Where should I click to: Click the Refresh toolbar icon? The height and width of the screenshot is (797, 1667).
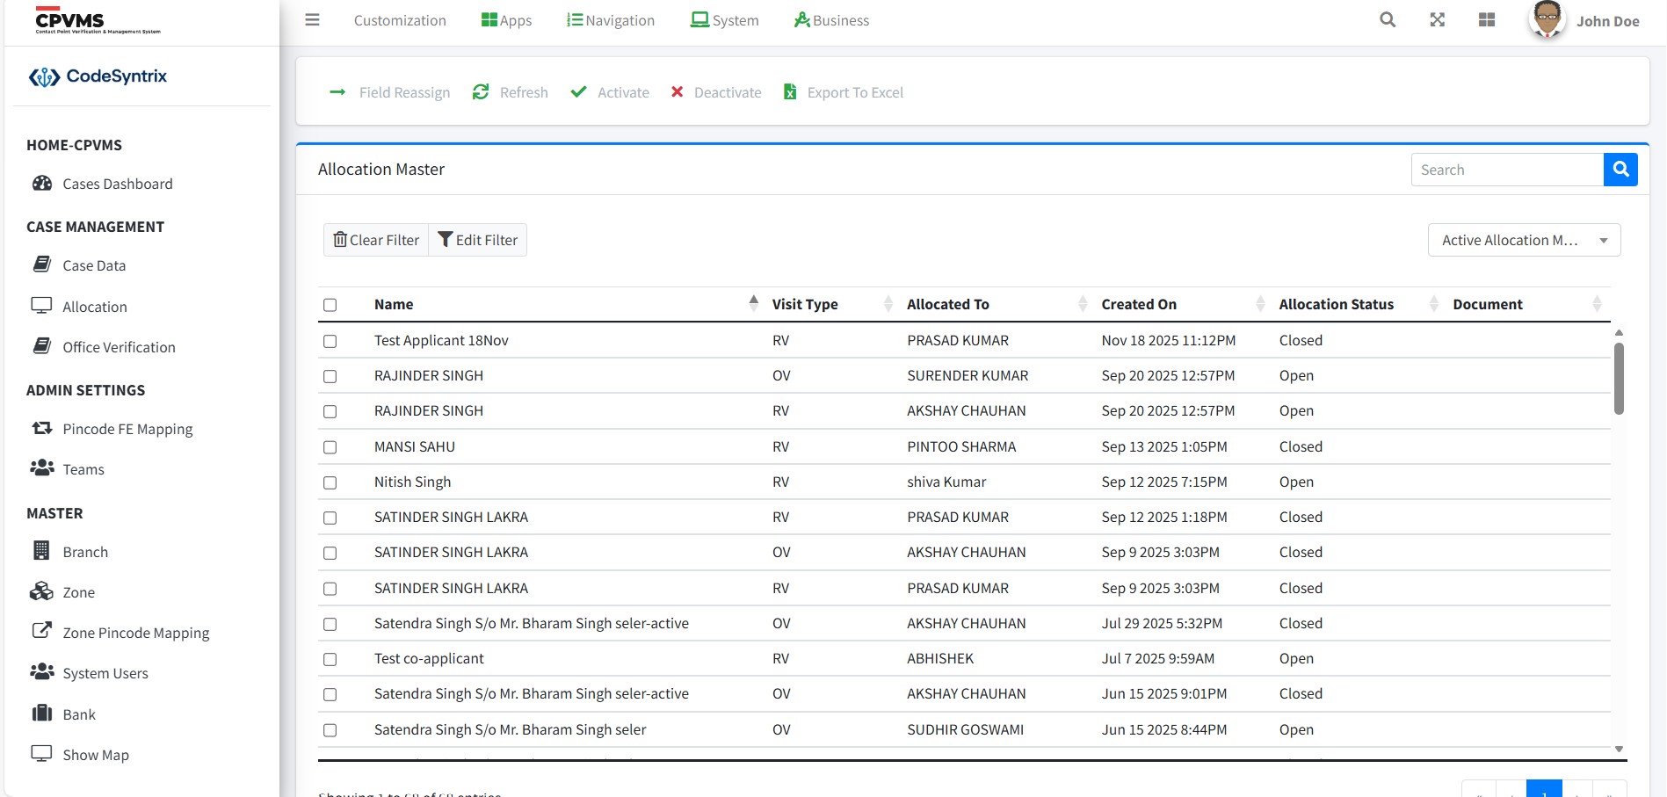click(x=481, y=92)
